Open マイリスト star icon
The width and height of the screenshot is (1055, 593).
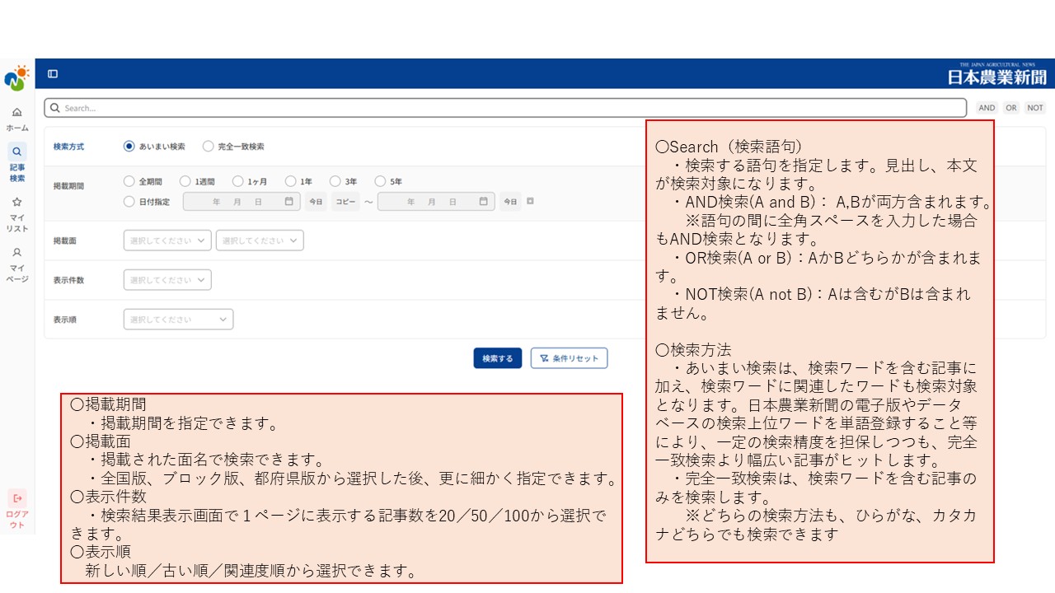[x=17, y=202]
